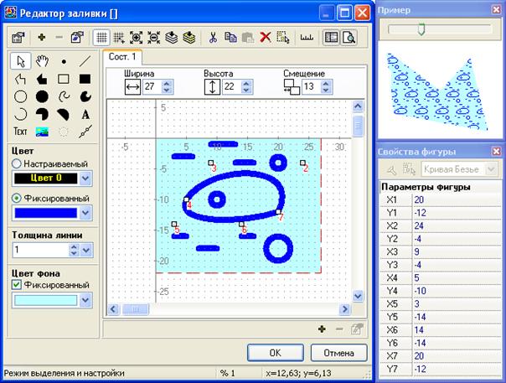
Task: Select the hand pan tool
Action: [42, 61]
